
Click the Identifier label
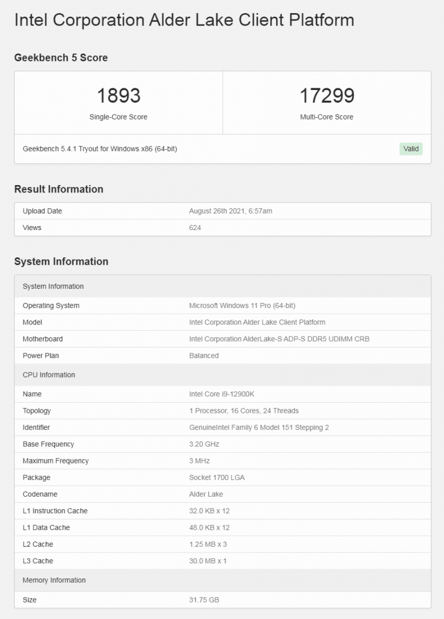36,427
